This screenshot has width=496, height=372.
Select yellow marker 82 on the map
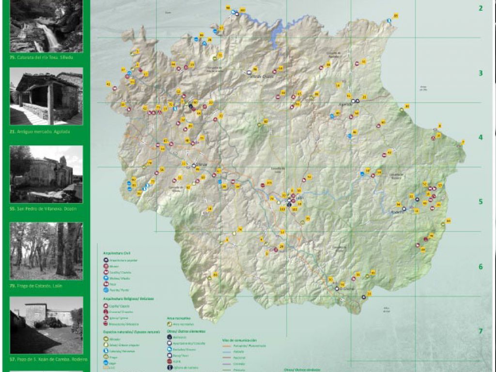[x=265, y=121]
